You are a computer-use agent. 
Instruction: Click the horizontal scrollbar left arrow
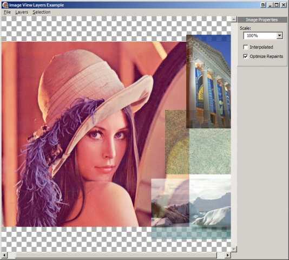pyautogui.click(x=4, y=255)
